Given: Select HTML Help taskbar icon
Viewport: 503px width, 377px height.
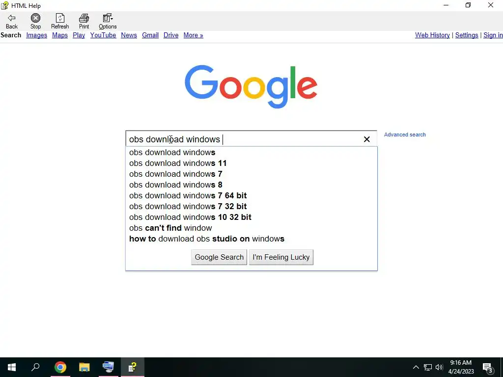Looking at the screenshot, I should (x=133, y=367).
